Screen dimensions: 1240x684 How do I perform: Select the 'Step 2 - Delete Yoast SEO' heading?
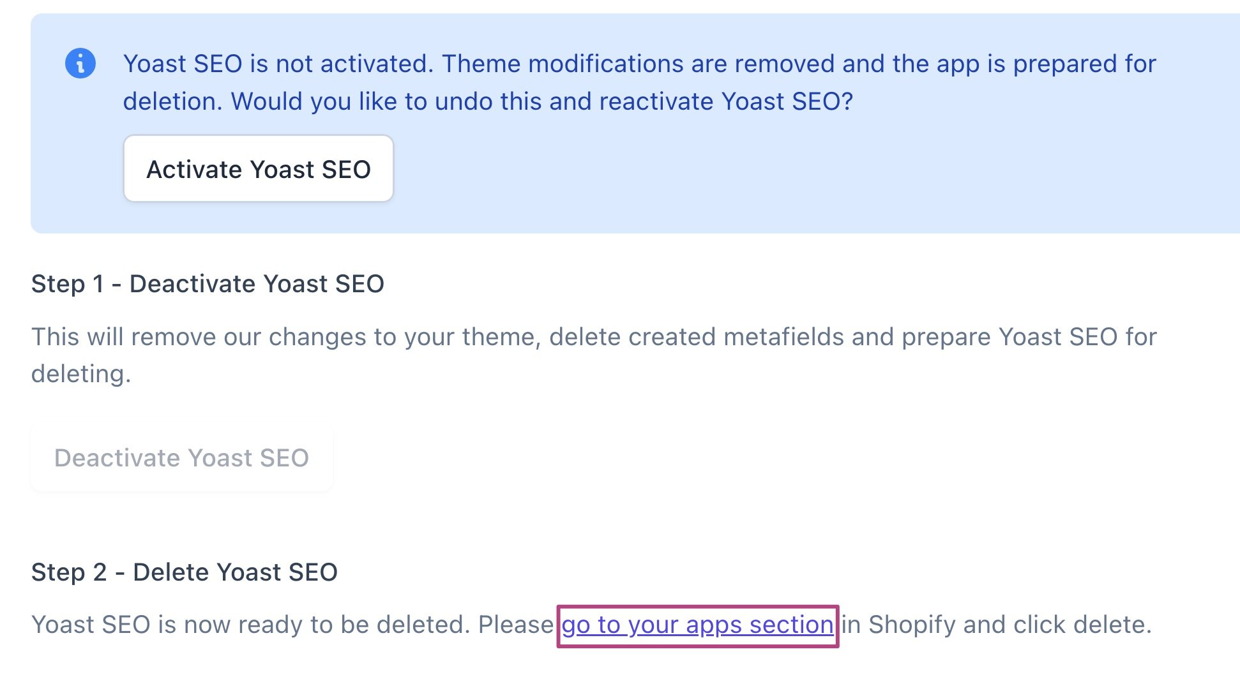[185, 572]
